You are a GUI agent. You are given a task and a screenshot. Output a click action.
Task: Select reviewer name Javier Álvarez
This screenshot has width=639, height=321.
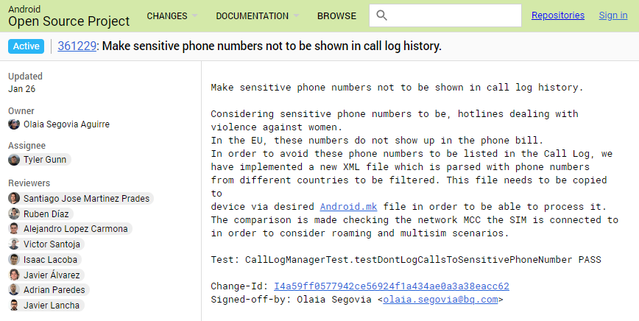(x=52, y=275)
